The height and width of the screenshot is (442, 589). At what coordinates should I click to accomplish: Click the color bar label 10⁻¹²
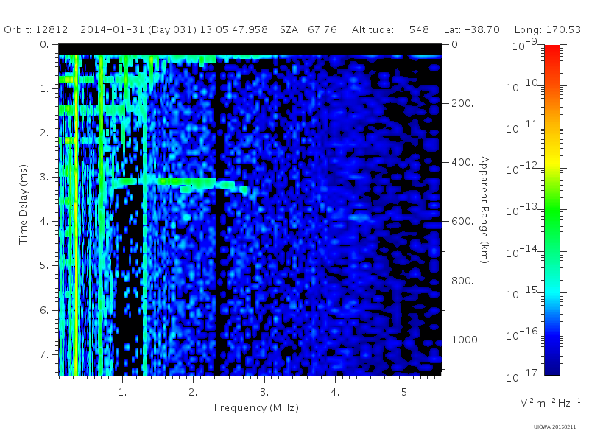(523, 169)
